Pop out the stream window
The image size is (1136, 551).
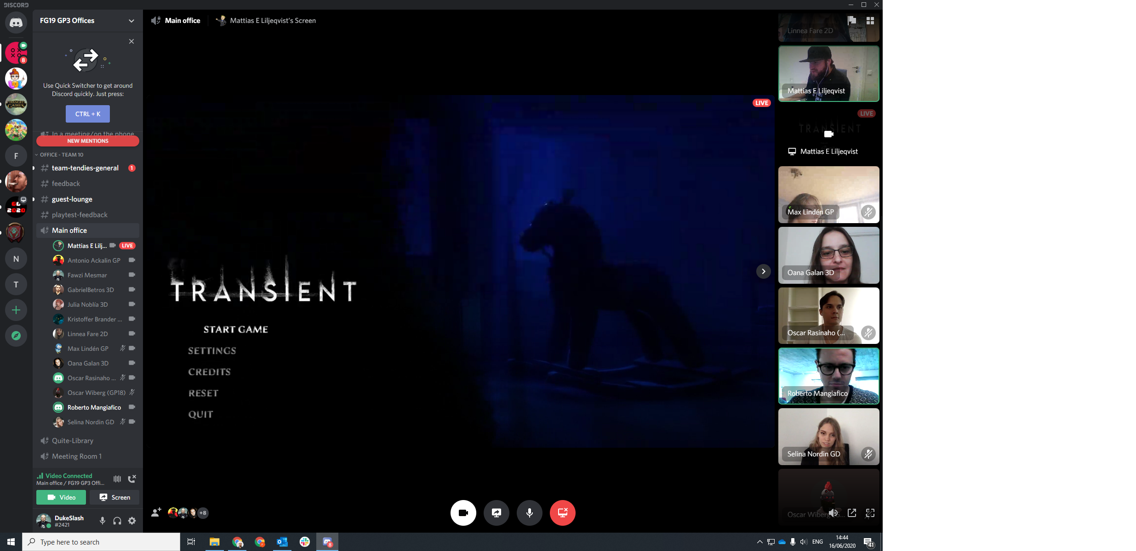[852, 513]
